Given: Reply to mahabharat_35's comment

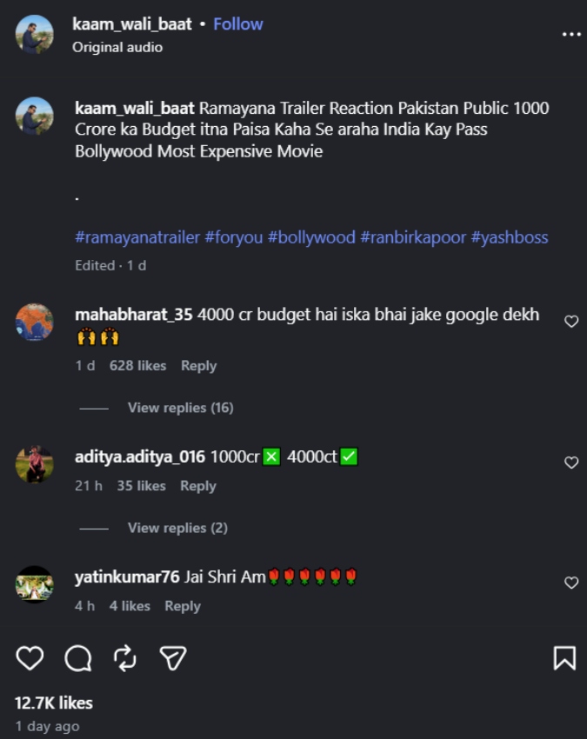Looking at the screenshot, I should [198, 366].
